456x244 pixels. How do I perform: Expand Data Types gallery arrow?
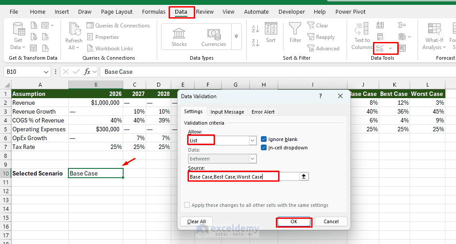tap(237, 36)
